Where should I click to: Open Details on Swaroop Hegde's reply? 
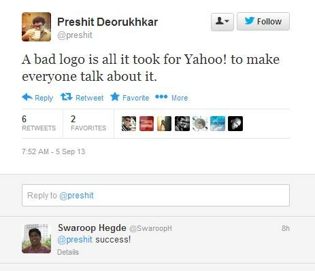68,252
